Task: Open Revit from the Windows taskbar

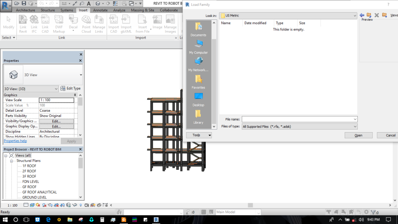Action: (x=157, y=219)
